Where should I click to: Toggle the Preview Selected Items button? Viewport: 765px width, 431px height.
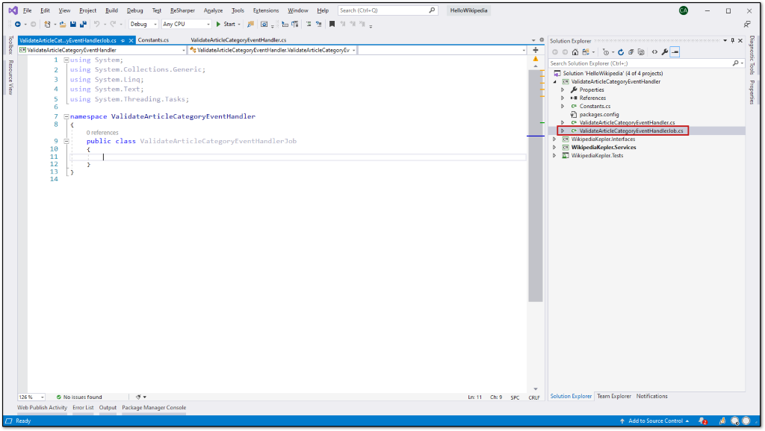pyautogui.click(x=675, y=52)
